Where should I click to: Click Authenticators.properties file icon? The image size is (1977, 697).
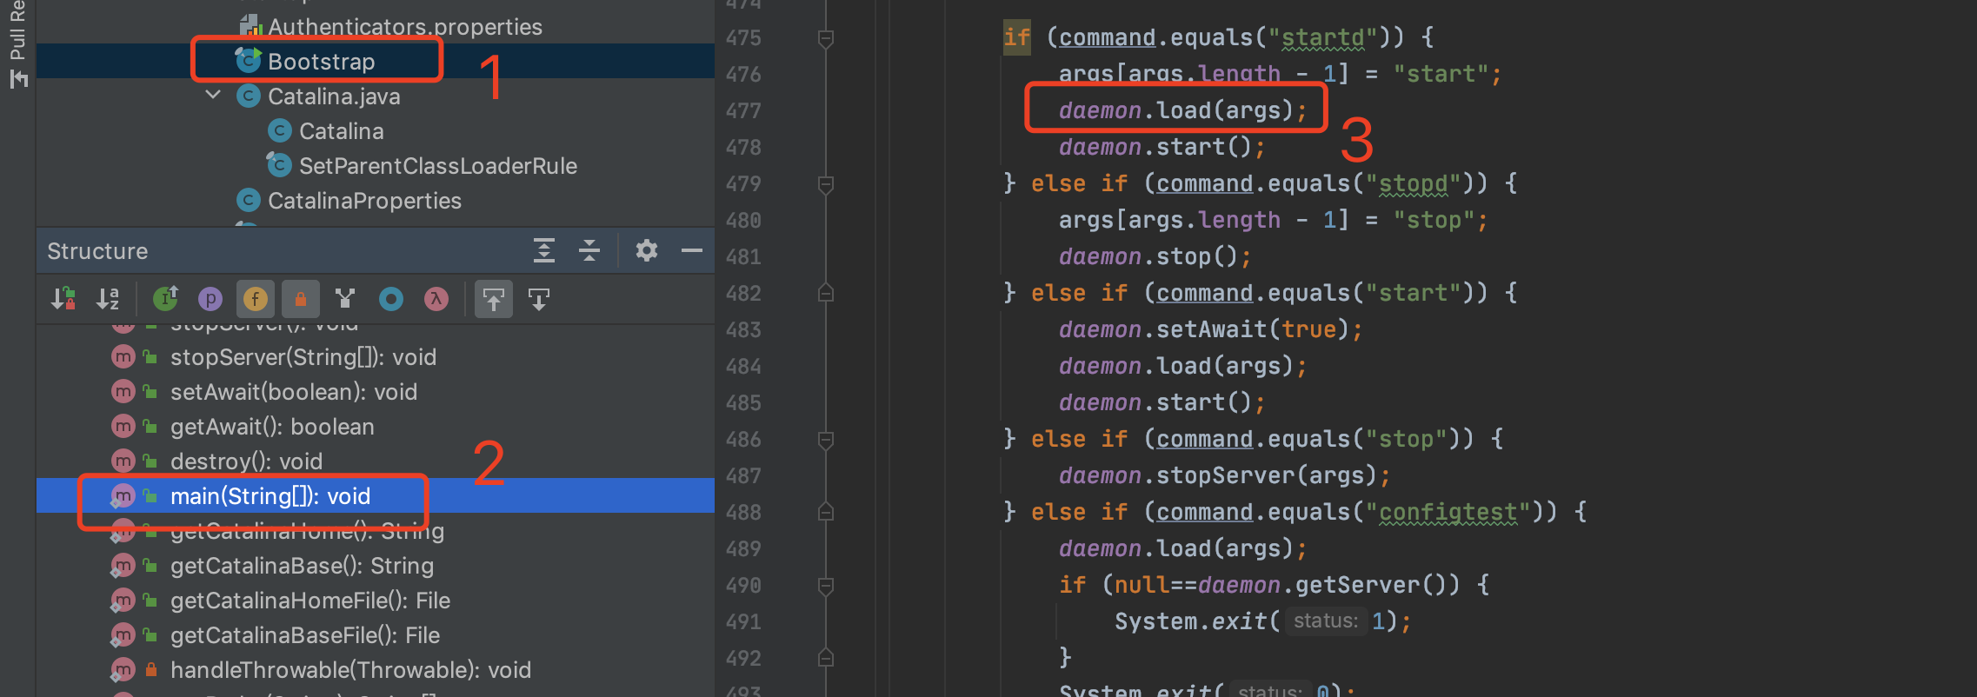250,26
